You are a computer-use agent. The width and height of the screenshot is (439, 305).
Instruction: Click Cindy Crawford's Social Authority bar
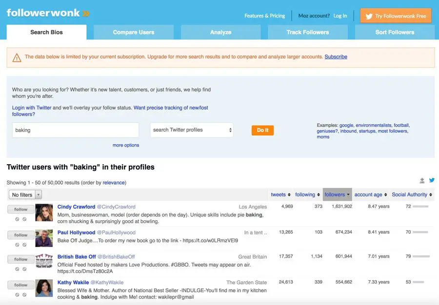click(x=420, y=207)
